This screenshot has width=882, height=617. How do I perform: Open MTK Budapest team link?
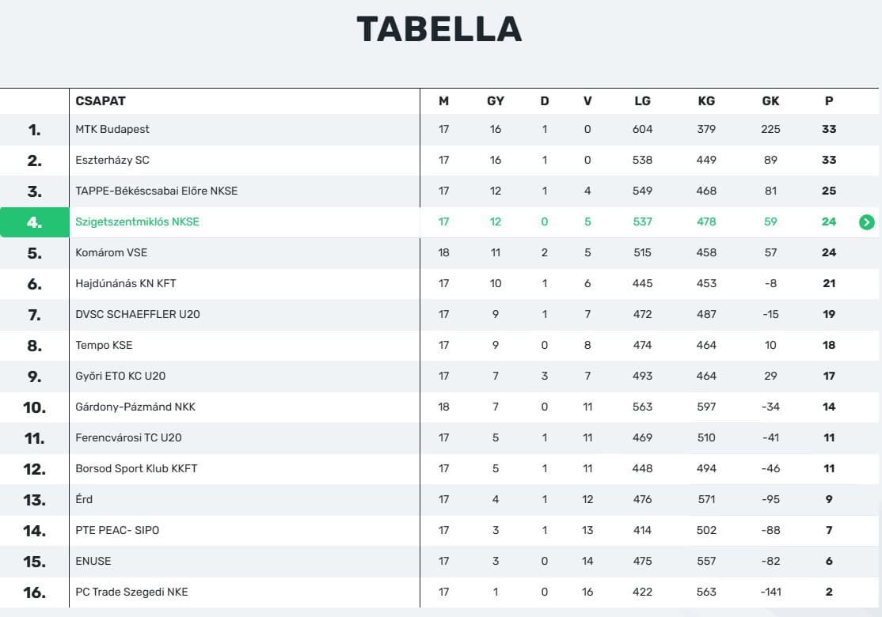click(112, 129)
